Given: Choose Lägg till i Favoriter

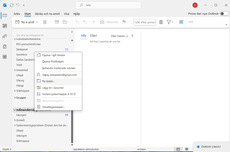Looking at the screenshot, I should tap(58, 88).
